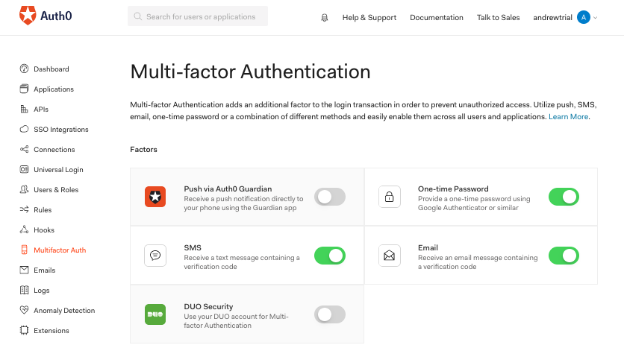
Task: Click the Applications sidebar icon
Action: click(24, 89)
